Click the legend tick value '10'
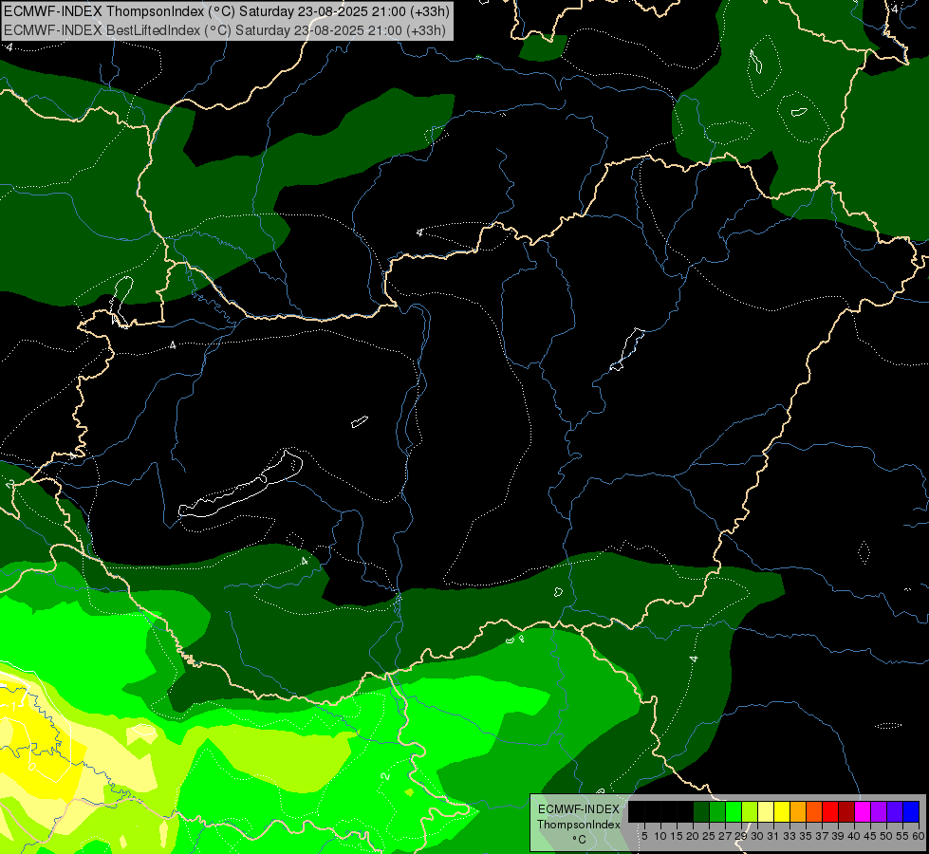Screen dimensions: 929x854 point(660,836)
